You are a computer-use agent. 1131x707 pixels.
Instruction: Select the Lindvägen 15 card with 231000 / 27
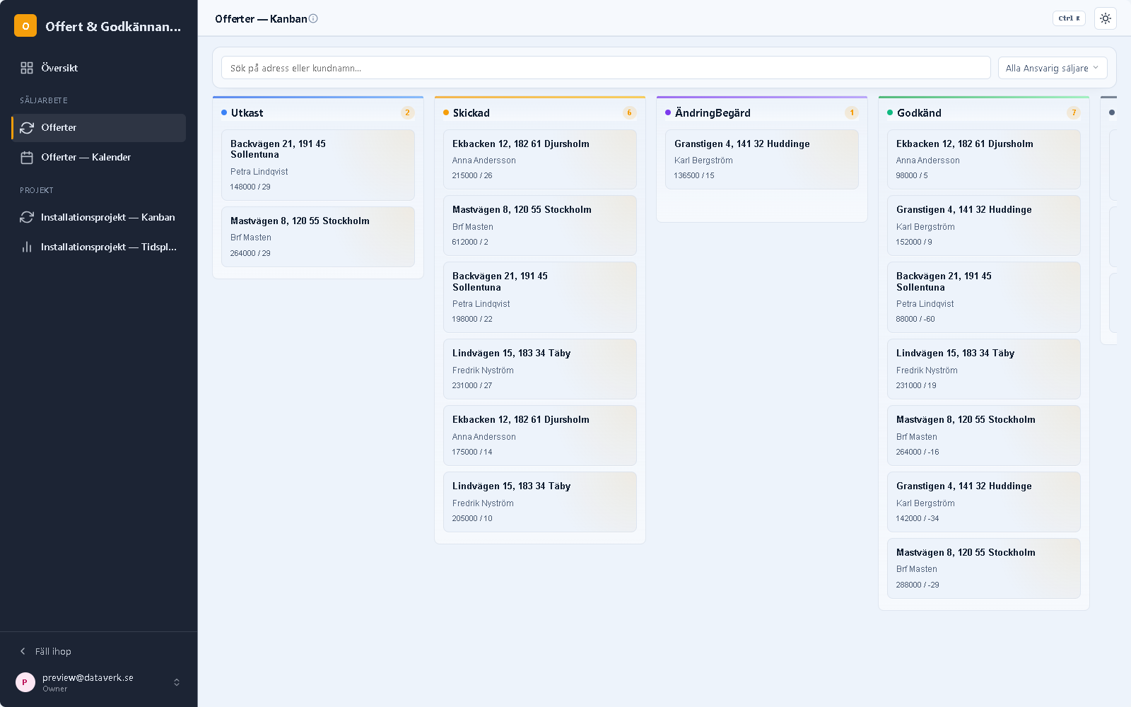540,369
